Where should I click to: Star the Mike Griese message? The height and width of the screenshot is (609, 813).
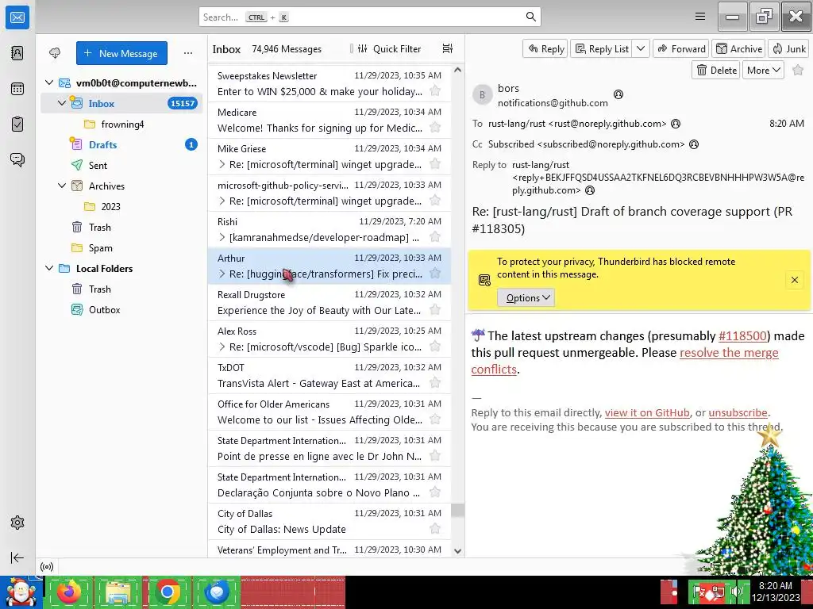click(x=435, y=164)
